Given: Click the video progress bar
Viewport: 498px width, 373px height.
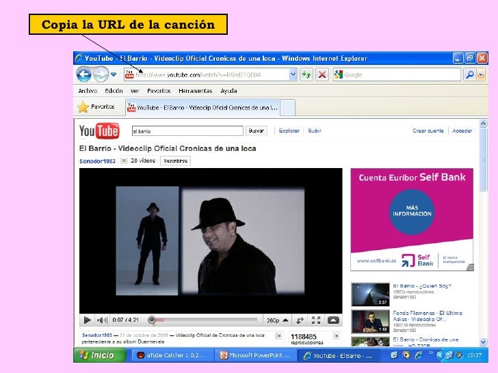Looking at the screenshot, I should (x=205, y=320).
